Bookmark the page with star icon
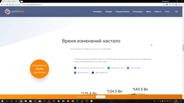The height and width of the screenshot is (103, 184). tap(164, 5)
